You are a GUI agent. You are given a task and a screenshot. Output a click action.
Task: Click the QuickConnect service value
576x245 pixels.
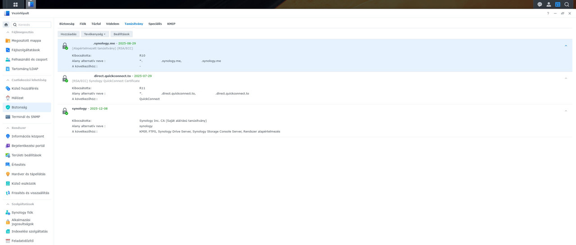click(149, 99)
